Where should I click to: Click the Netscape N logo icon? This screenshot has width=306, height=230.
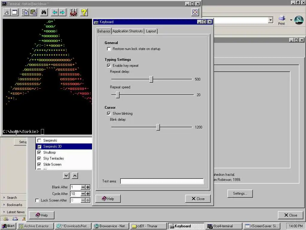point(299,20)
